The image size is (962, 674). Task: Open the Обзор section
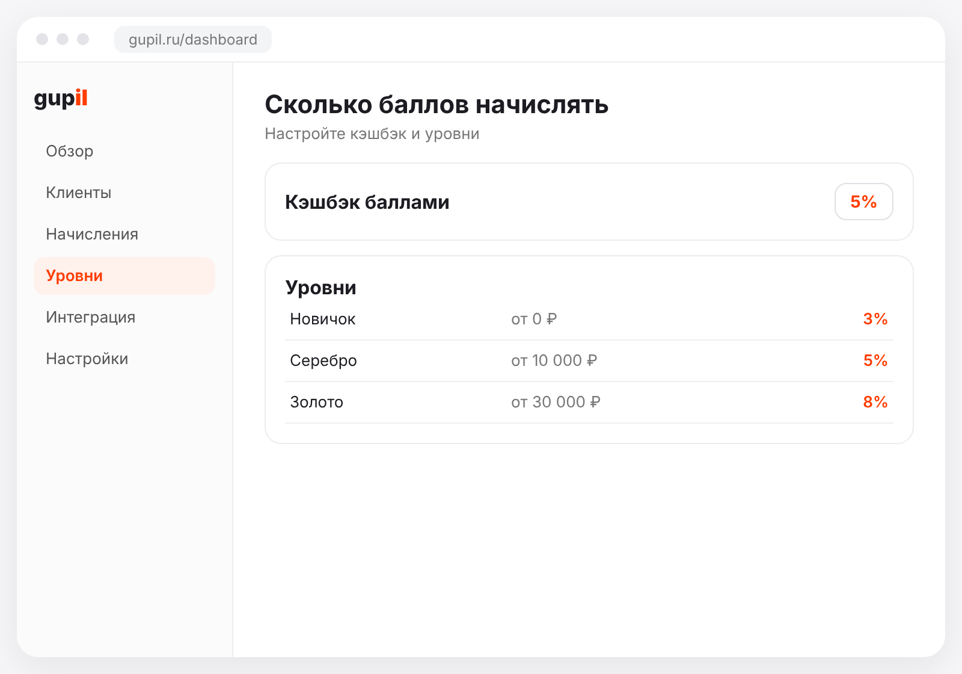[124, 151]
